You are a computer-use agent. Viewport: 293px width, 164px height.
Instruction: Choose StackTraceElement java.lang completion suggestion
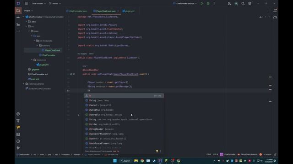124,143
